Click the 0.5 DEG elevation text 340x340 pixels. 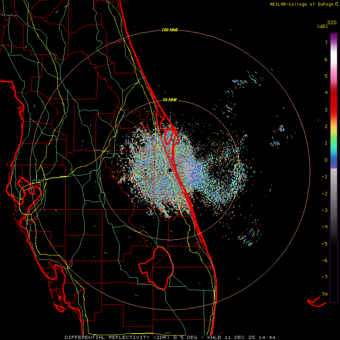(185, 337)
